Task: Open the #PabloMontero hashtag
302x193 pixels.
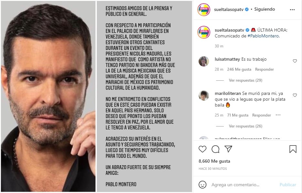Action: coord(263,36)
